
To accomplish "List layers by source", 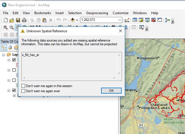I will (x=10, y=48).
